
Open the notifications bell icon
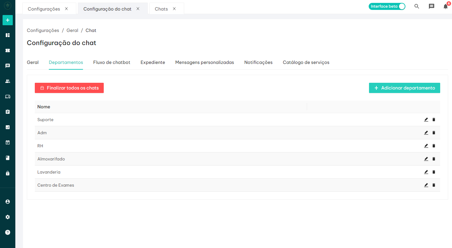[445, 6]
